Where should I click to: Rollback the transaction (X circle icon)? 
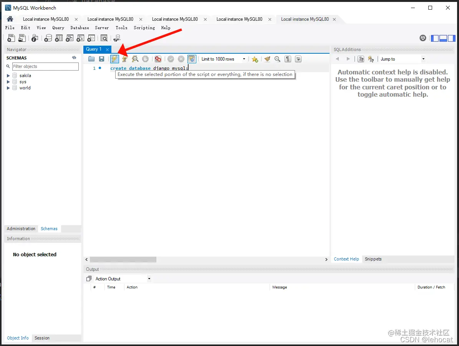click(181, 59)
